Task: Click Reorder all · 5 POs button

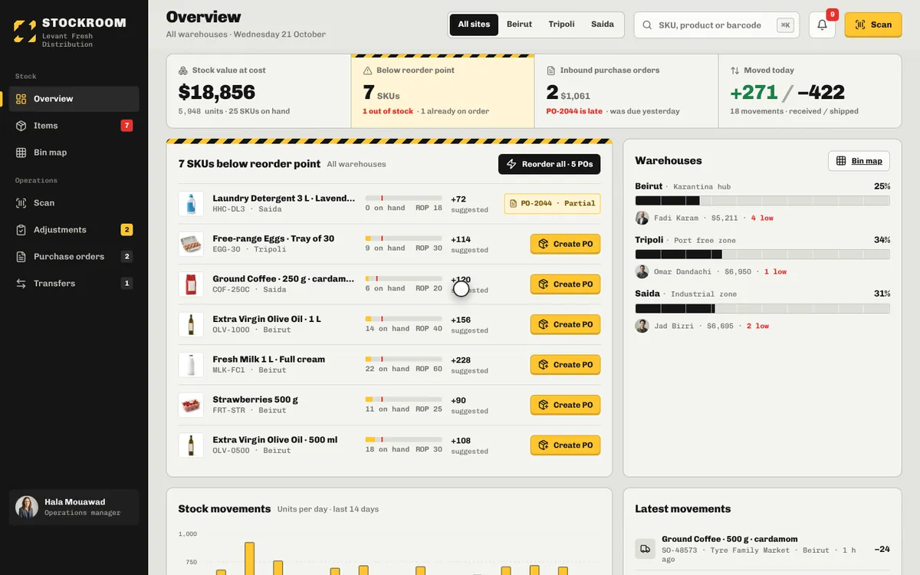Action: [550, 164]
